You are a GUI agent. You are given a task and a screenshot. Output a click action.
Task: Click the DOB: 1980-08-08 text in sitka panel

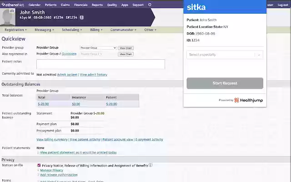click(x=201, y=34)
